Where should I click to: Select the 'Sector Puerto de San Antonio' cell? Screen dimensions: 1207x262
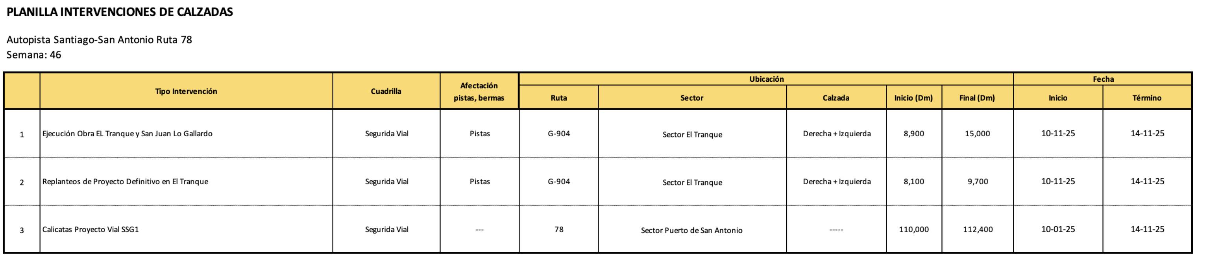click(691, 230)
